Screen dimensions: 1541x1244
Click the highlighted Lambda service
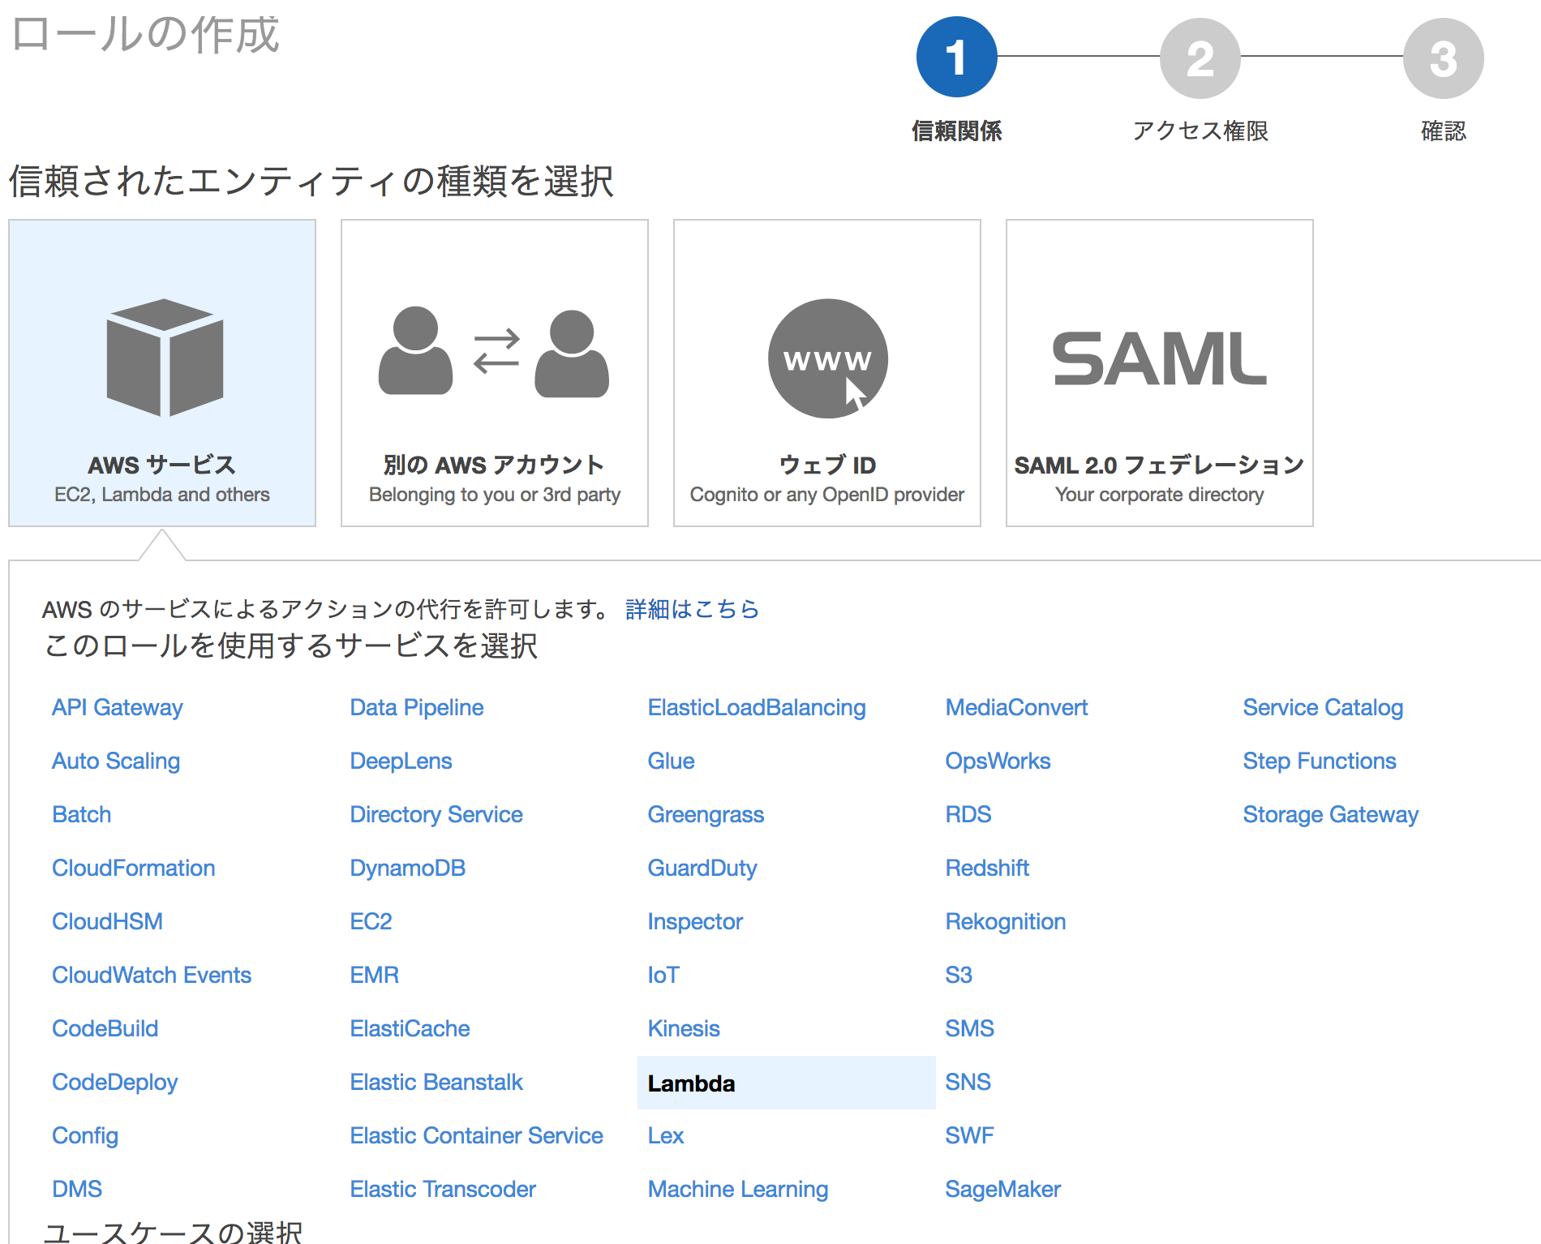tap(786, 1083)
